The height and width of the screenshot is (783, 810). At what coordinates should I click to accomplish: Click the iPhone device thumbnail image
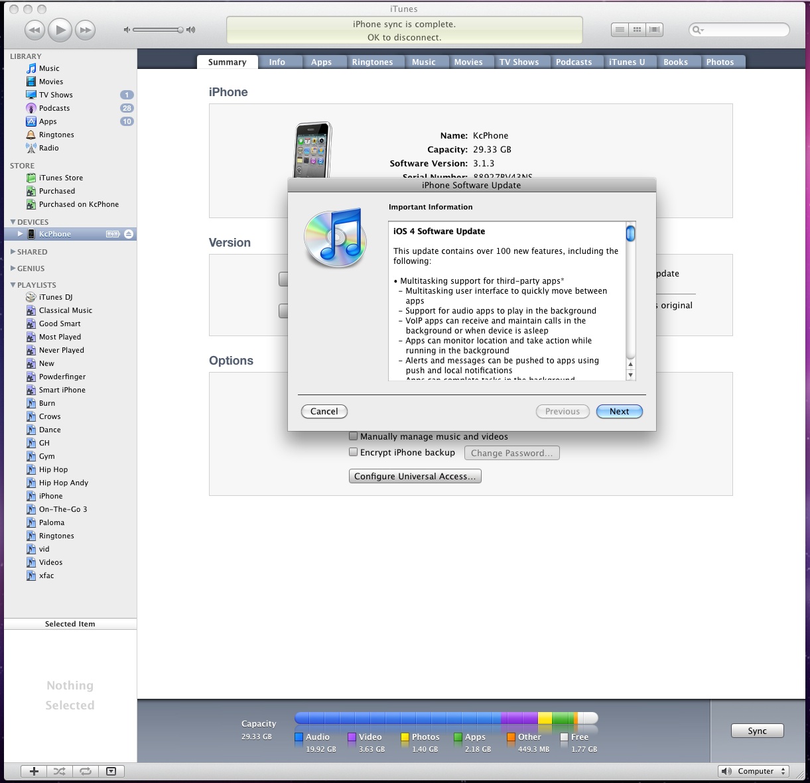313,149
